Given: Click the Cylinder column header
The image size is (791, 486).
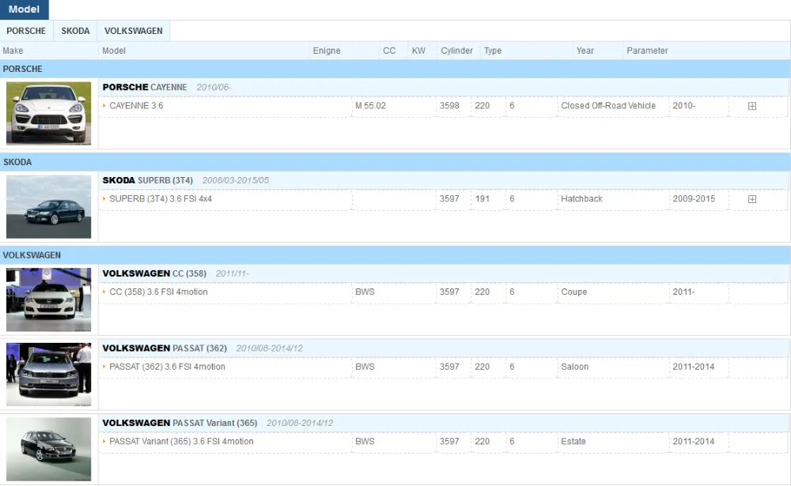Looking at the screenshot, I should click(456, 51).
